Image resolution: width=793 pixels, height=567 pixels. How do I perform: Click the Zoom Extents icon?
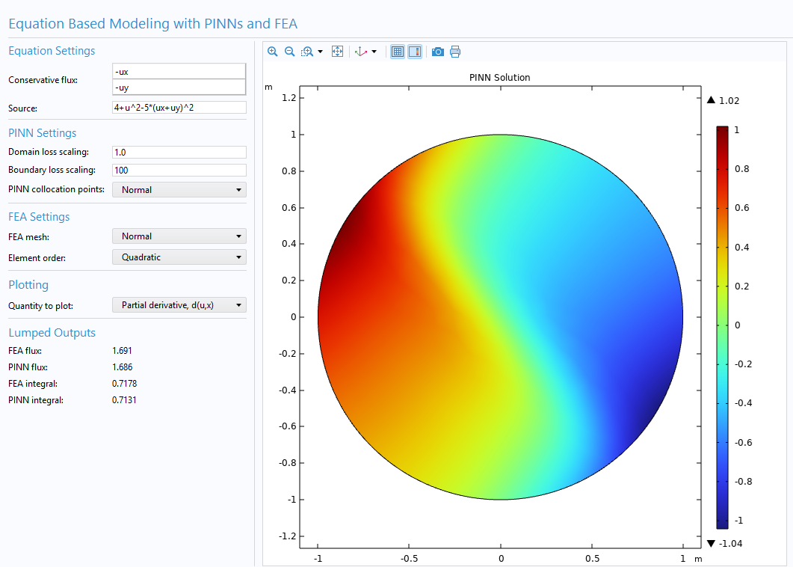pyautogui.click(x=337, y=52)
